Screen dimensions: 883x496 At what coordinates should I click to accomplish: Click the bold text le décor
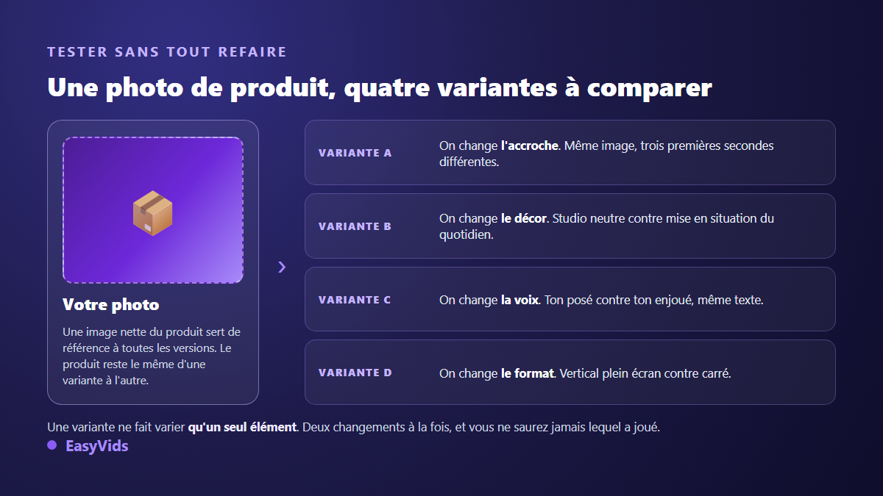coord(524,218)
